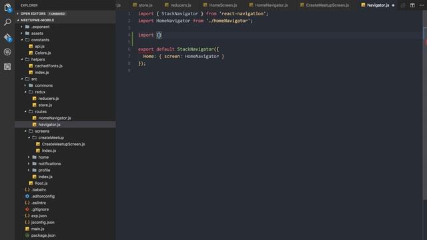The image size is (427, 240).
Task: Click the split editor icon
Action: point(412,5)
